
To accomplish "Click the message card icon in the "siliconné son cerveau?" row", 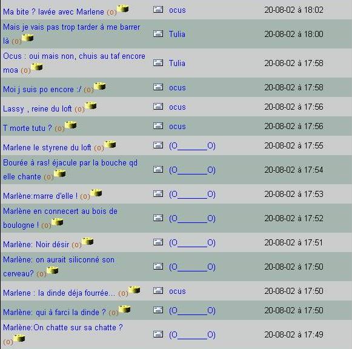I will click(x=158, y=267).
